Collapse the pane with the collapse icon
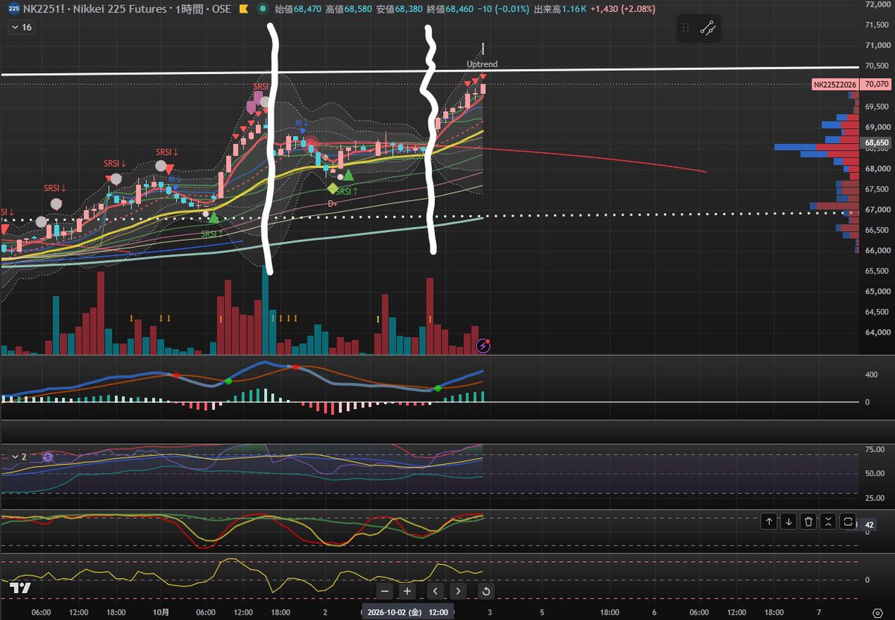895x620 pixels. point(827,522)
